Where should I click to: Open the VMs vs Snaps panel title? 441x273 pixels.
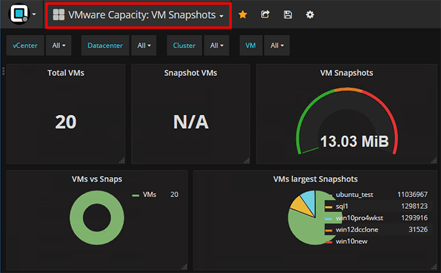click(97, 179)
